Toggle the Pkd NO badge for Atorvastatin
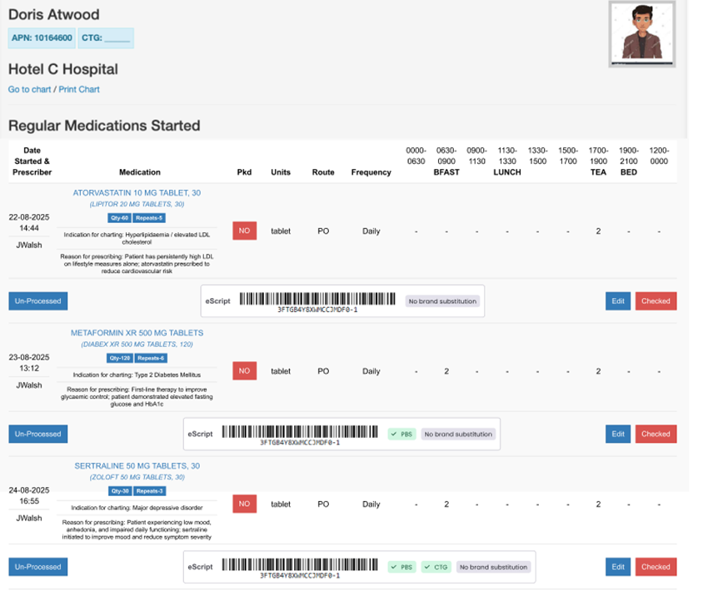 click(244, 231)
